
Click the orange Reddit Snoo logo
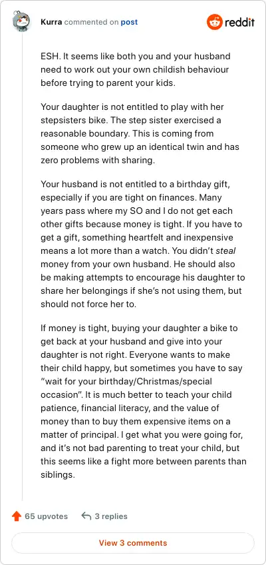click(x=215, y=22)
